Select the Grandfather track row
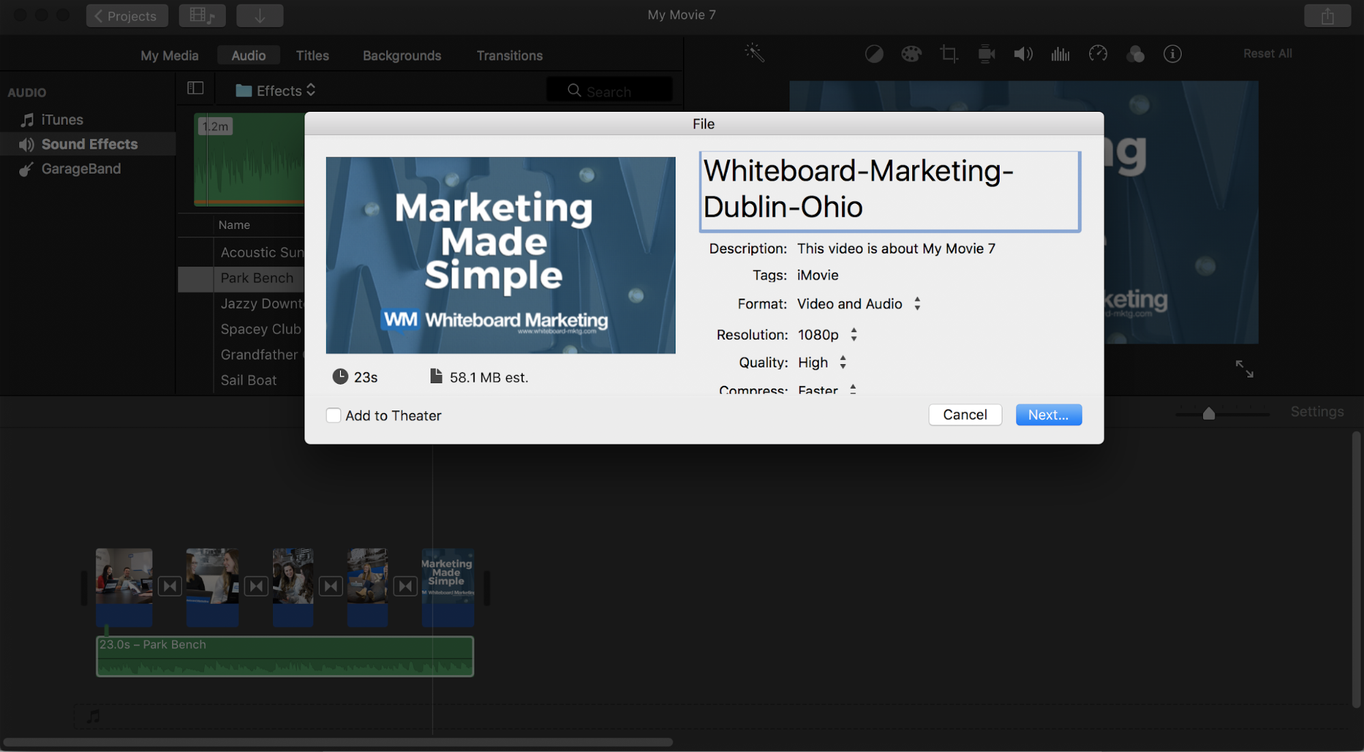The width and height of the screenshot is (1364, 752). [242, 355]
